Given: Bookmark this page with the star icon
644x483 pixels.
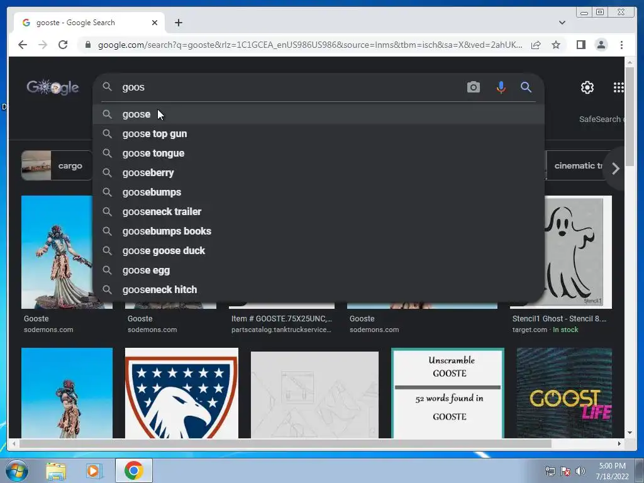Looking at the screenshot, I should (556, 45).
